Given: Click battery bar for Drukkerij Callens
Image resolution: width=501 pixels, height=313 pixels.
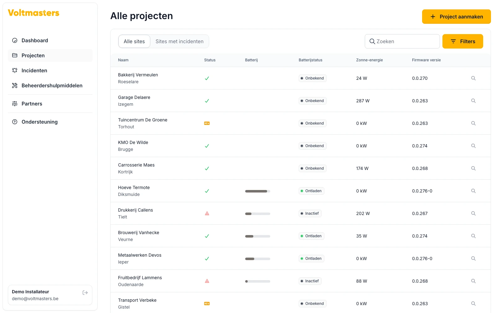Looking at the screenshot, I should [258, 214].
